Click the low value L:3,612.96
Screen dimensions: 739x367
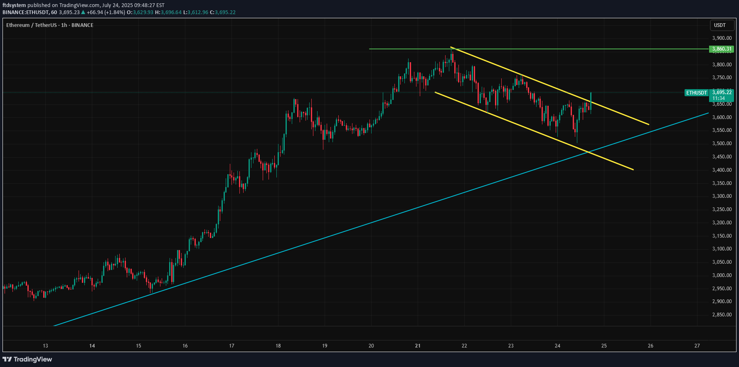pyautogui.click(x=196, y=12)
